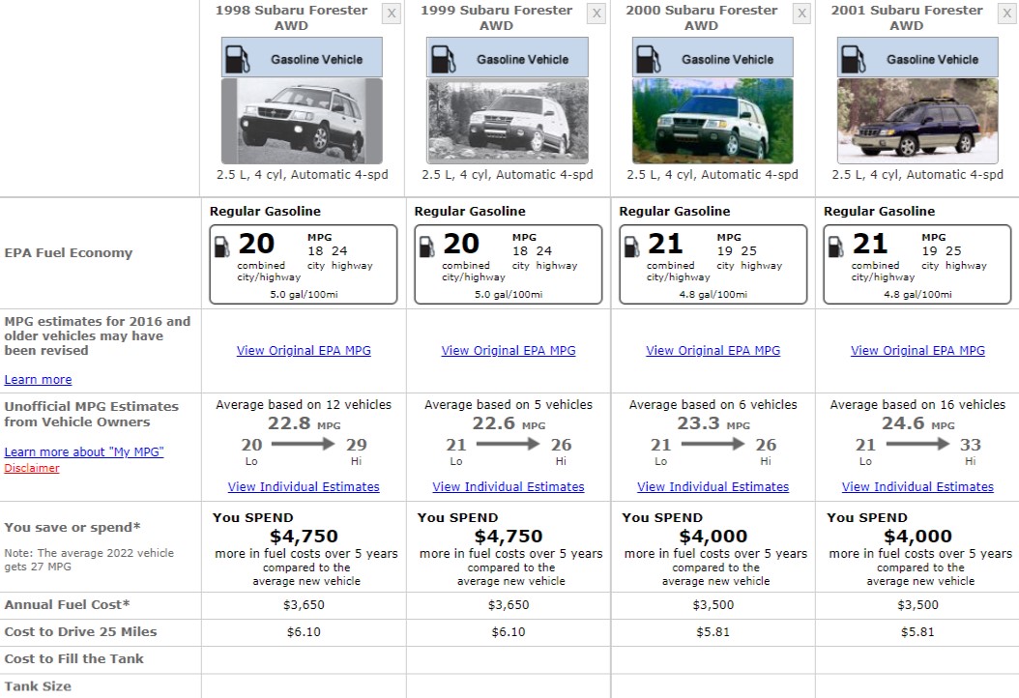
Task: Open Learn more about "My MPG" link
Action: (84, 451)
